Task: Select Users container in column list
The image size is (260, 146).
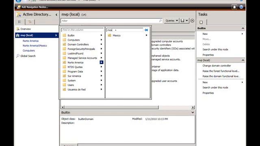Action: (x=71, y=85)
